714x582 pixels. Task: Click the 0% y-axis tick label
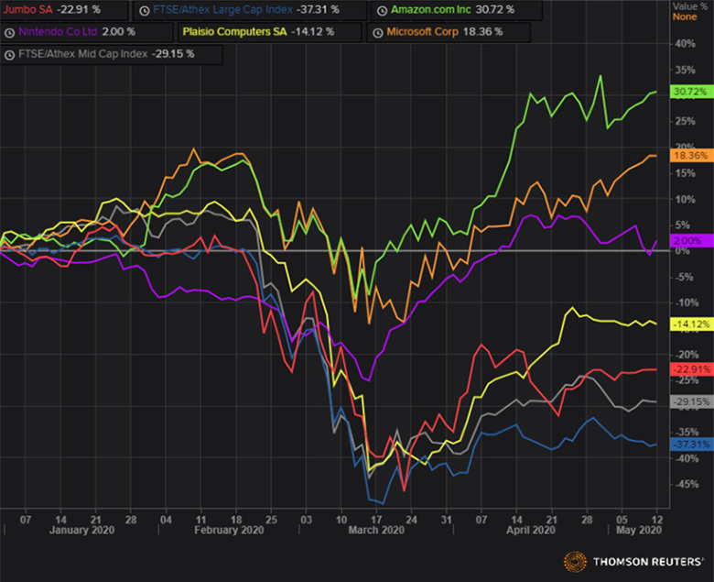(682, 251)
